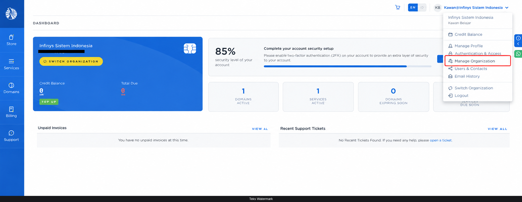
Task: Choose Authentication & Access menu item
Action: point(478,53)
